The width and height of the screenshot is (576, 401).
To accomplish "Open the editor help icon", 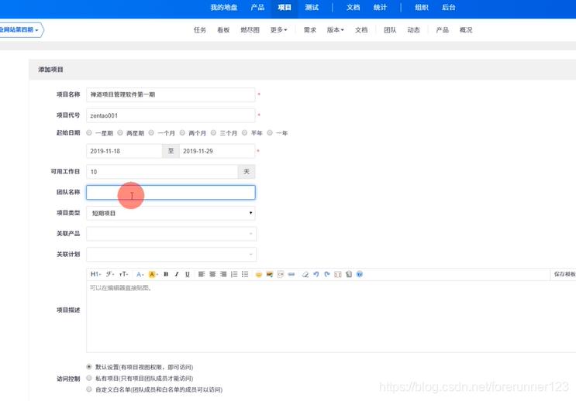I will point(360,274).
